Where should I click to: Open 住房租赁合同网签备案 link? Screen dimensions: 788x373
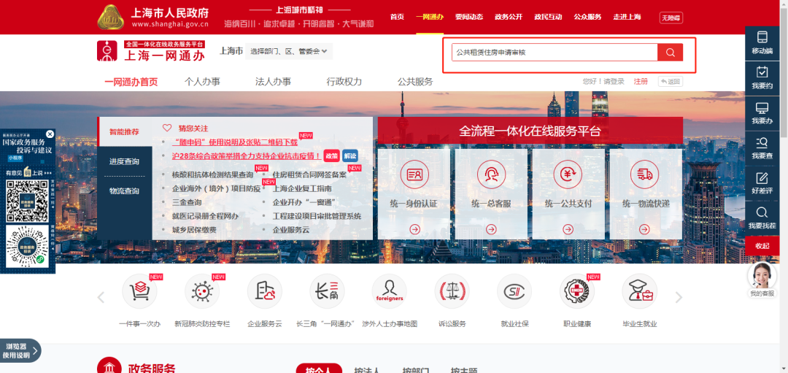[309, 175]
